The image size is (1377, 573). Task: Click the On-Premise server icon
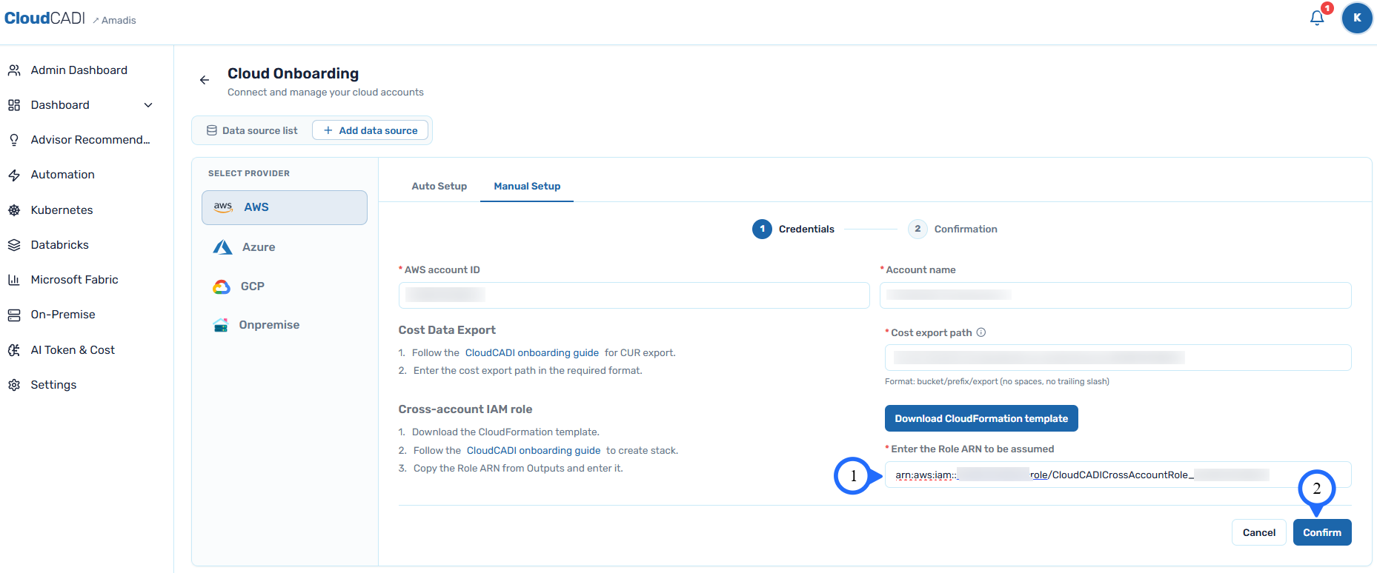click(x=14, y=315)
